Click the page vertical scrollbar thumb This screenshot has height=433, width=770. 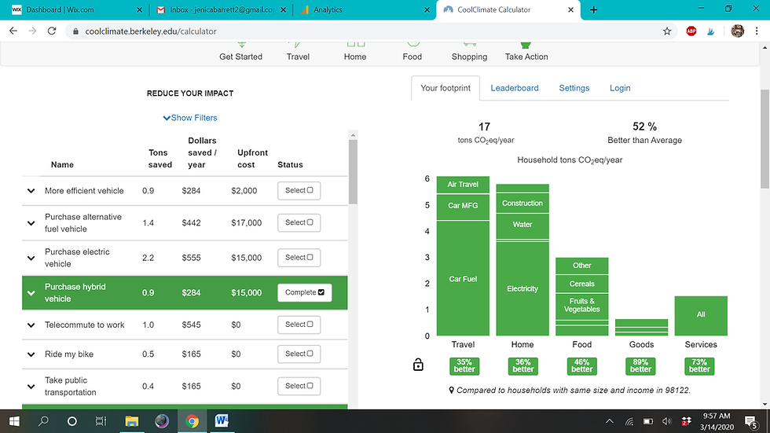tap(764, 139)
